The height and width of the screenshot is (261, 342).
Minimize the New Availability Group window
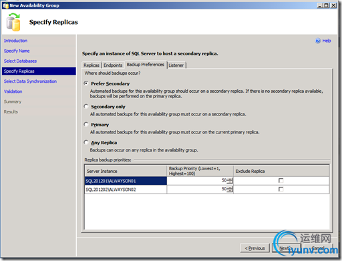(320, 5)
